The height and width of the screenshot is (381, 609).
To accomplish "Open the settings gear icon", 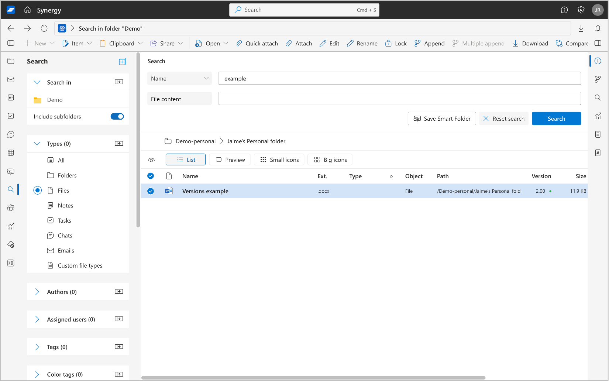I will [x=581, y=10].
